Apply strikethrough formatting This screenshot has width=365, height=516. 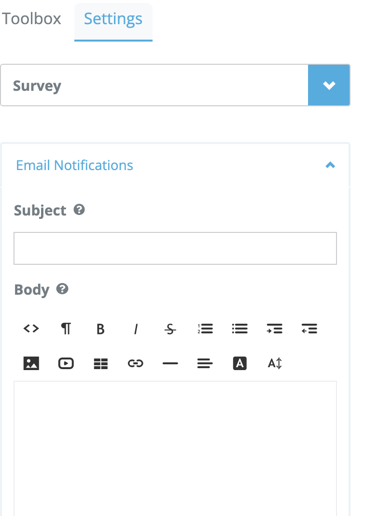point(170,329)
